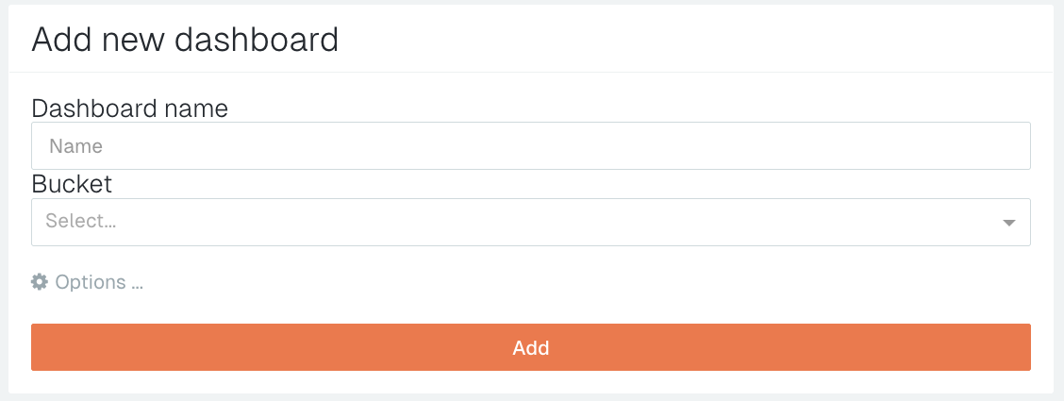Screen dimensions: 1064x401
Task: Expand the "Options ..." link
Action: [98, 282]
